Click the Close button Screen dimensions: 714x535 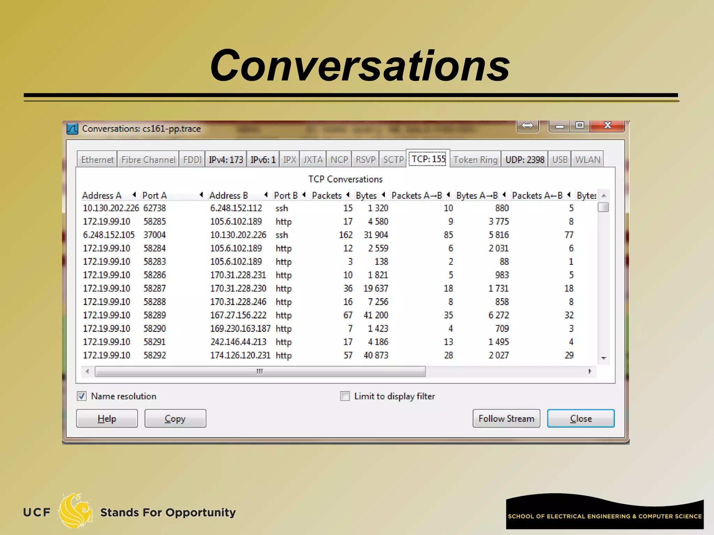[x=581, y=418]
